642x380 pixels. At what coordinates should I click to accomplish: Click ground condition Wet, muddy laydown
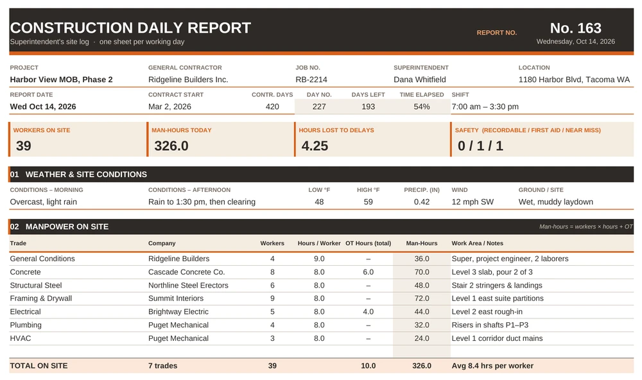[x=555, y=202]
